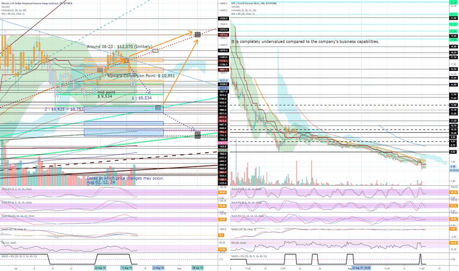This screenshot has height=271, width=459.
Task: Select the 11.20 price label
Action: tap(454, 121)
